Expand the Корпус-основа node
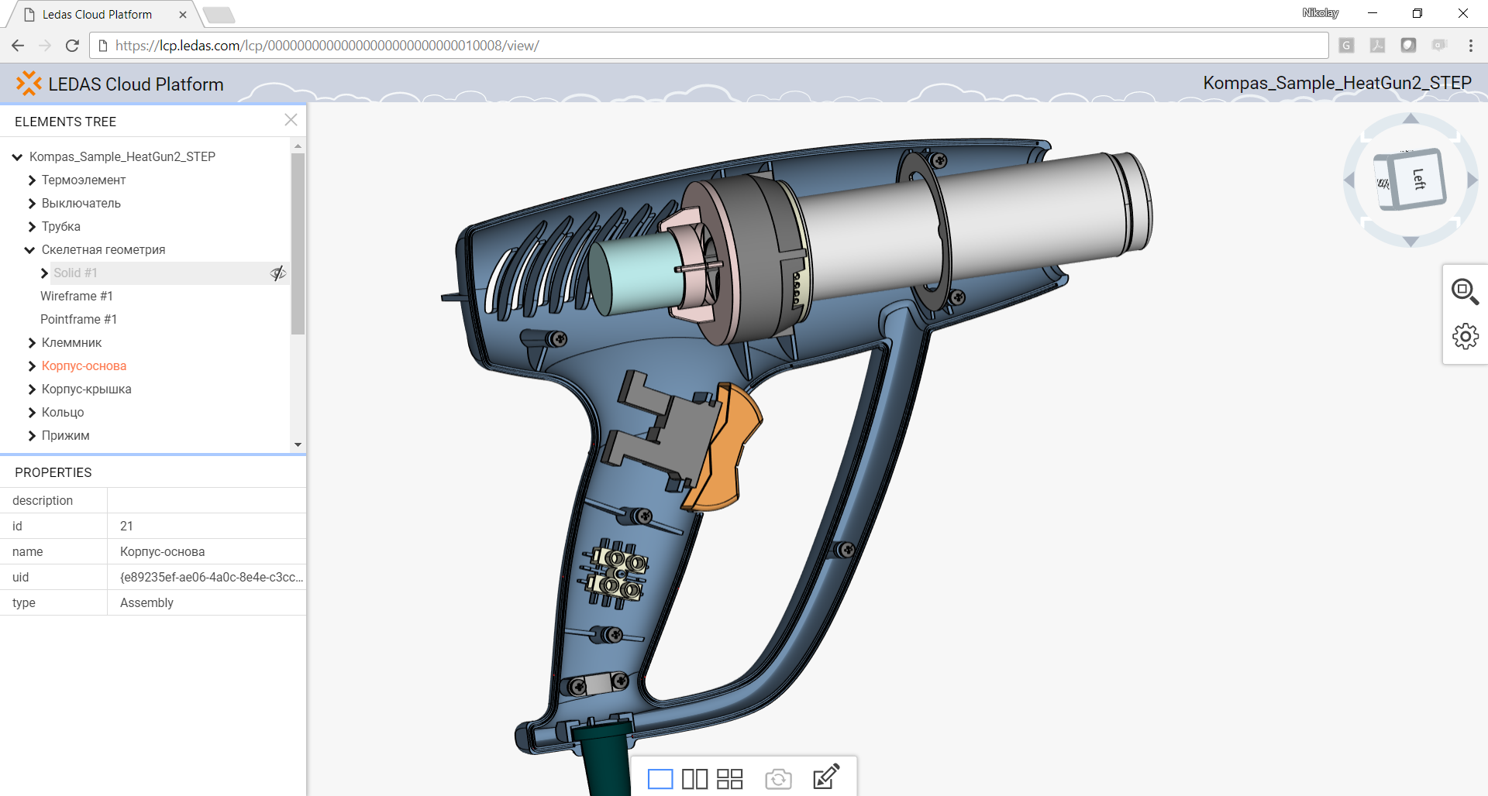Viewport: 1488px width, 796px height. tap(32, 366)
